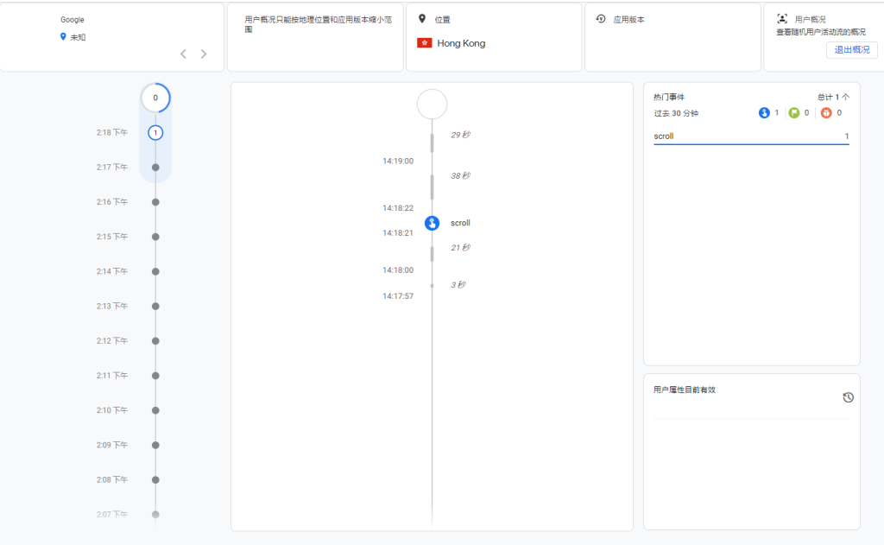
Task: Click the empty circle atop the event stream
Action: [x=432, y=104]
